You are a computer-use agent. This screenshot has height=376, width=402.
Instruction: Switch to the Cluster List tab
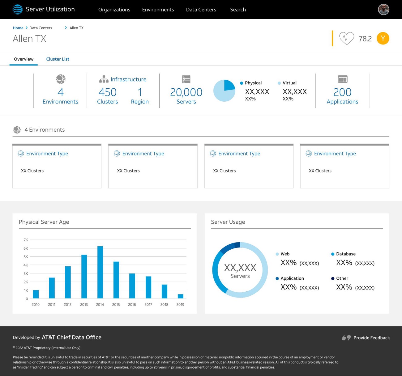(x=58, y=59)
